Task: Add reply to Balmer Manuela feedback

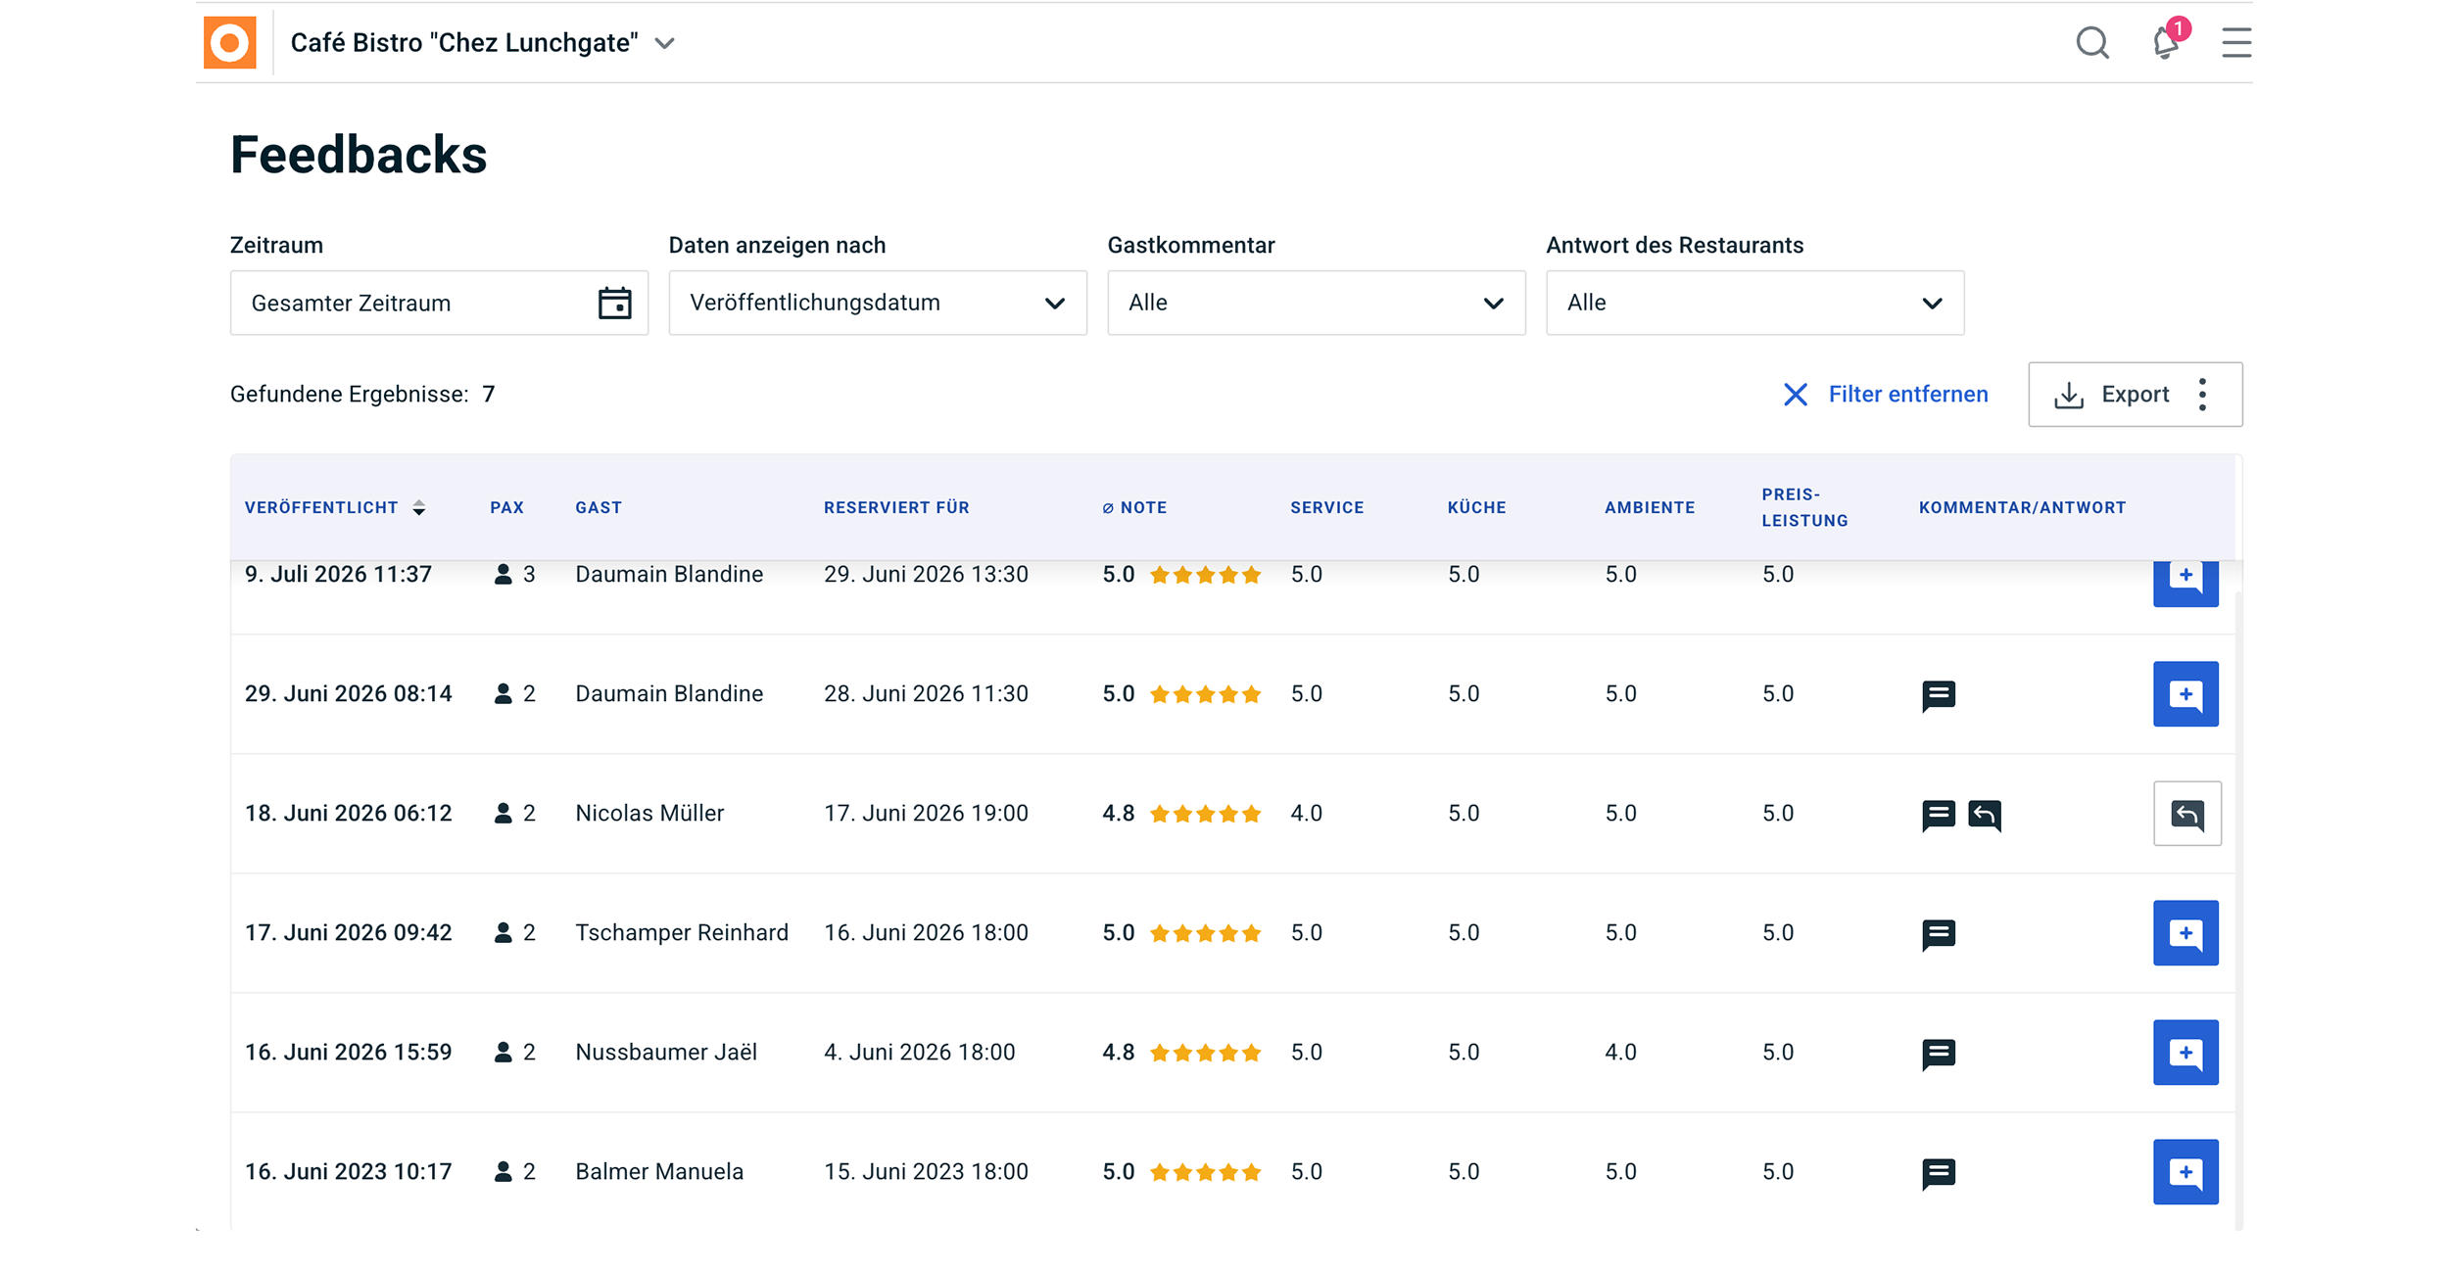Action: pos(2185,1172)
